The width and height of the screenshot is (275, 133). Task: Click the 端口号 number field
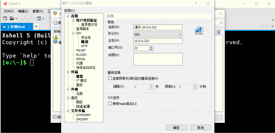[141, 48]
